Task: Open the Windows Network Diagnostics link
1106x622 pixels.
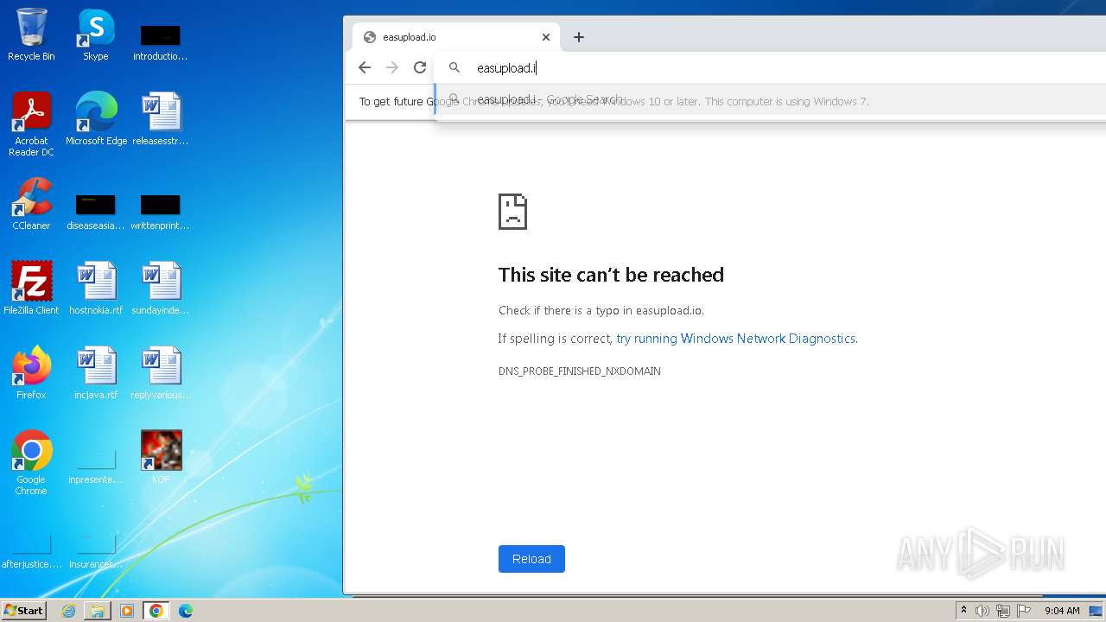Action: click(735, 339)
